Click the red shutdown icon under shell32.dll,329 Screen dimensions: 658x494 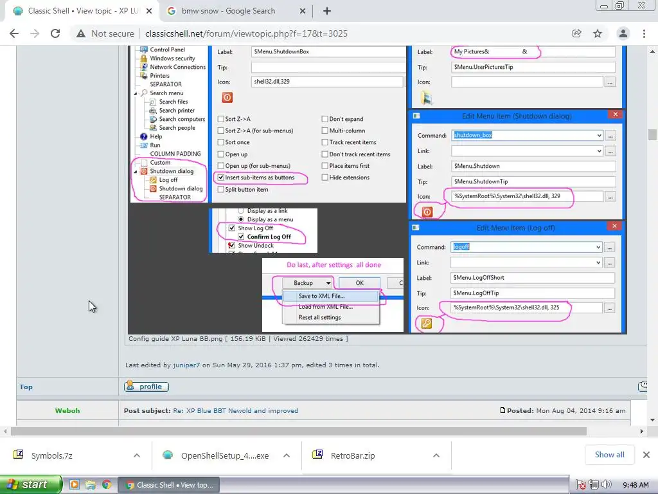click(227, 98)
